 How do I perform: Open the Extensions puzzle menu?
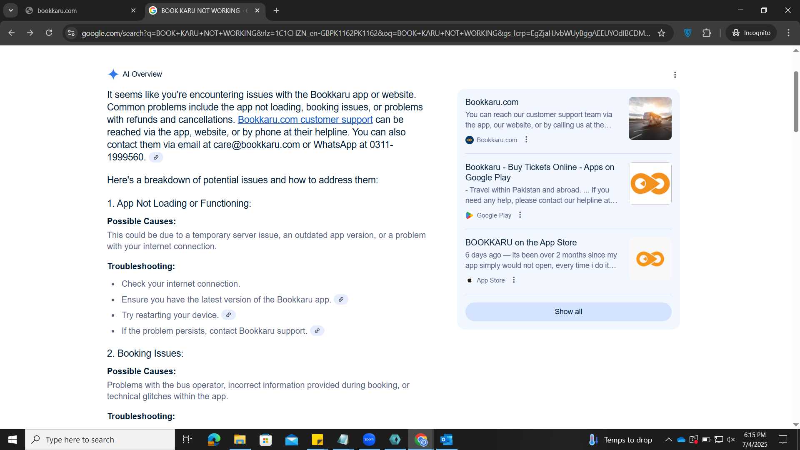pos(707,33)
